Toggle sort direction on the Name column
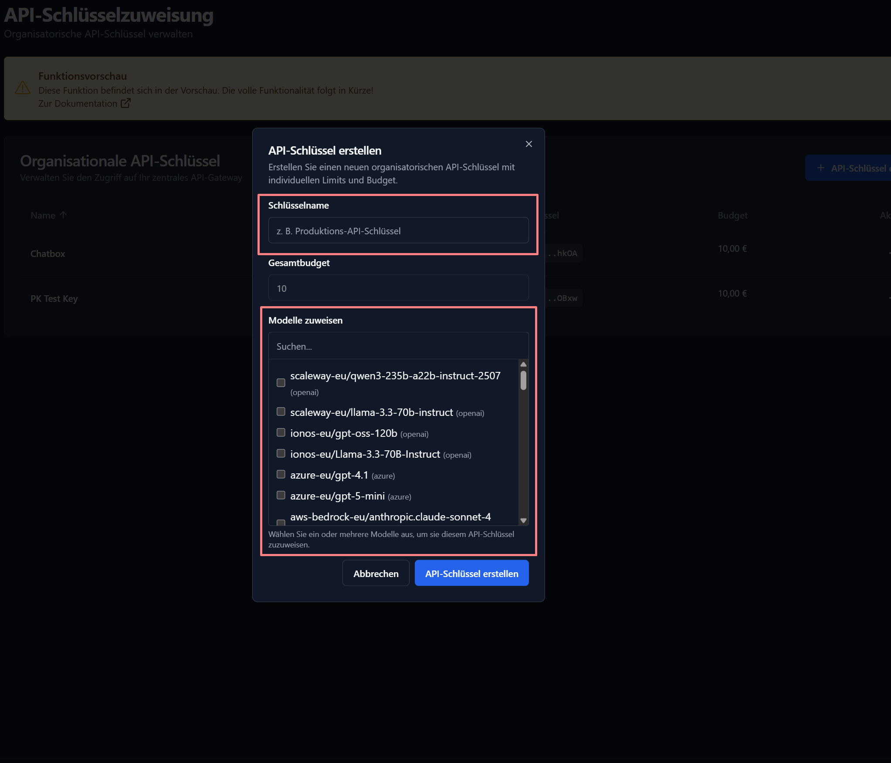This screenshot has height=763, width=891. point(63,214)
